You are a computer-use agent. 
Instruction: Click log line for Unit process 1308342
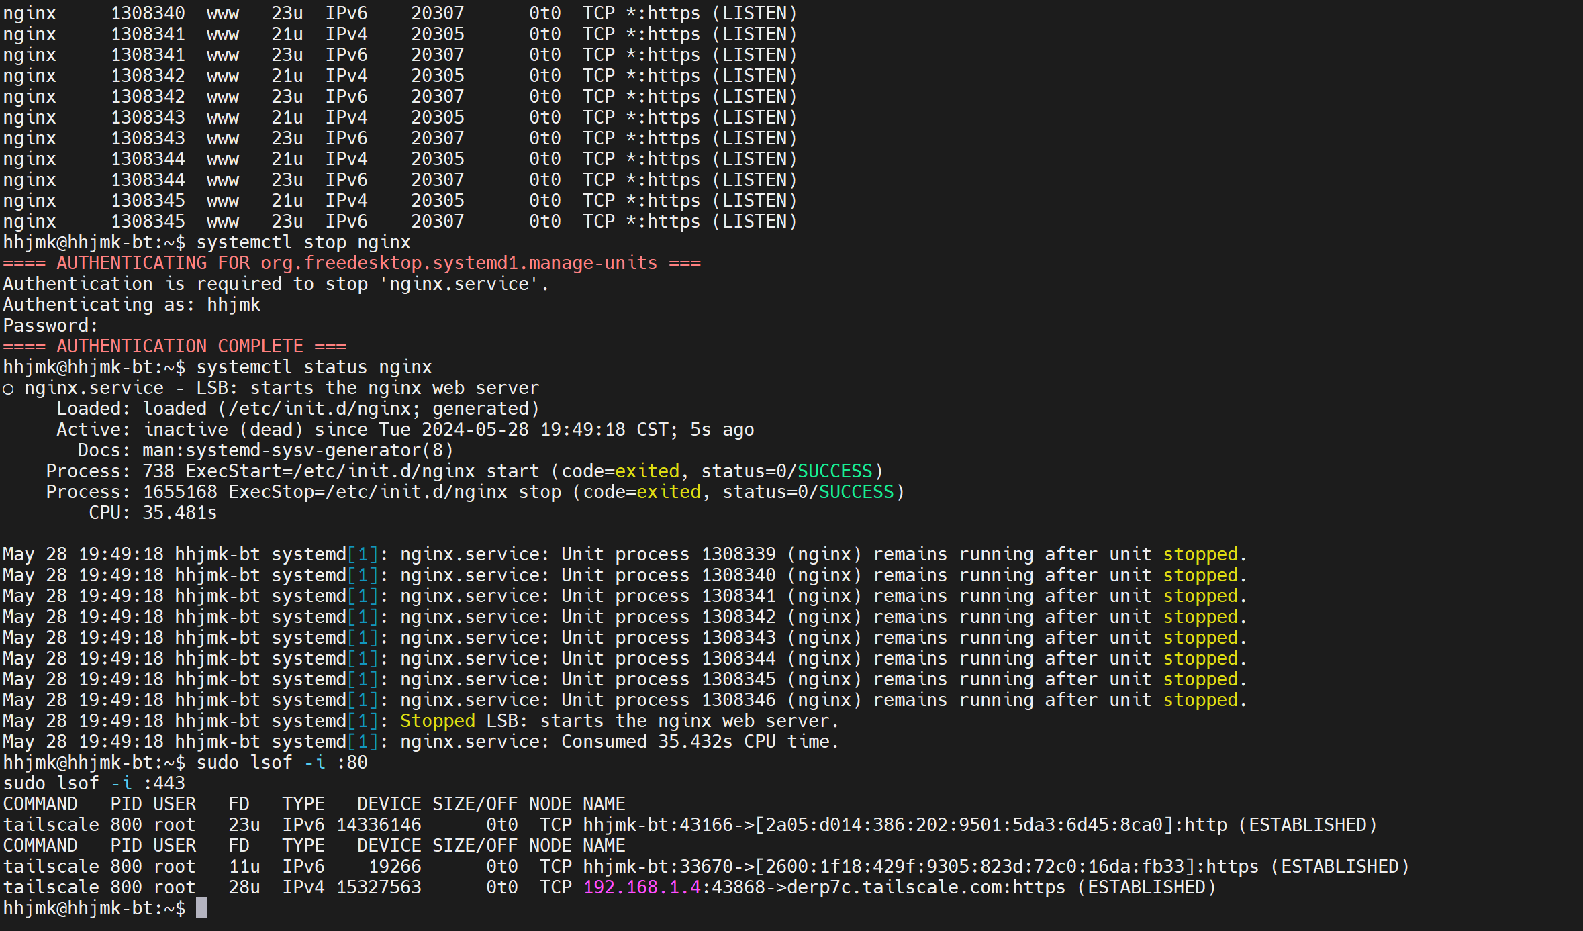625,617
